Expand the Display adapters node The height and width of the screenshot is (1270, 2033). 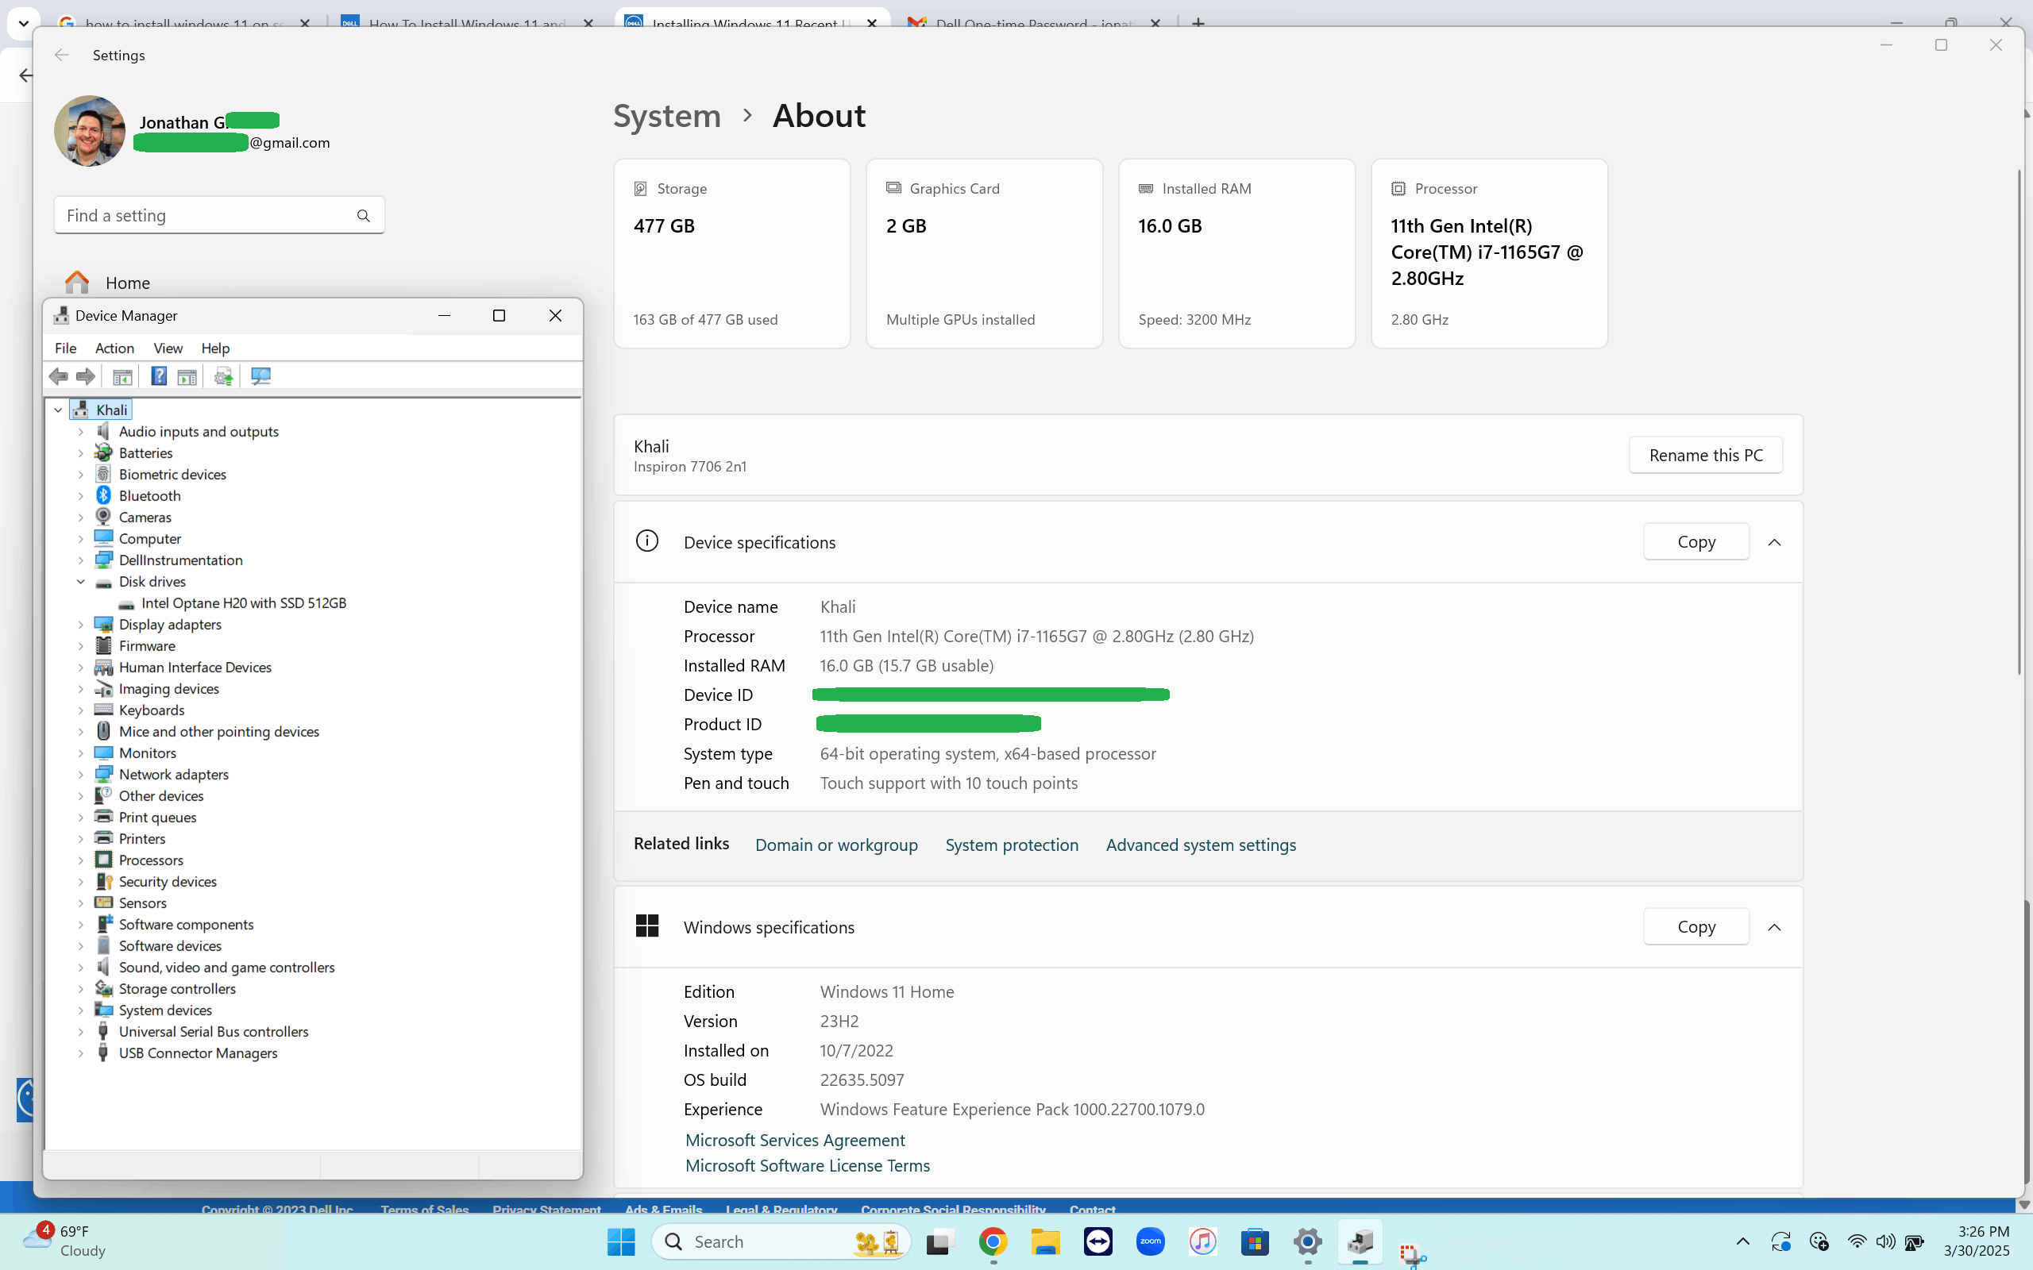point(81,624)
